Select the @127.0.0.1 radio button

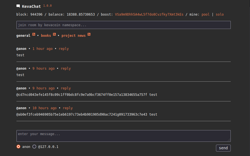(x=34, y=147)
